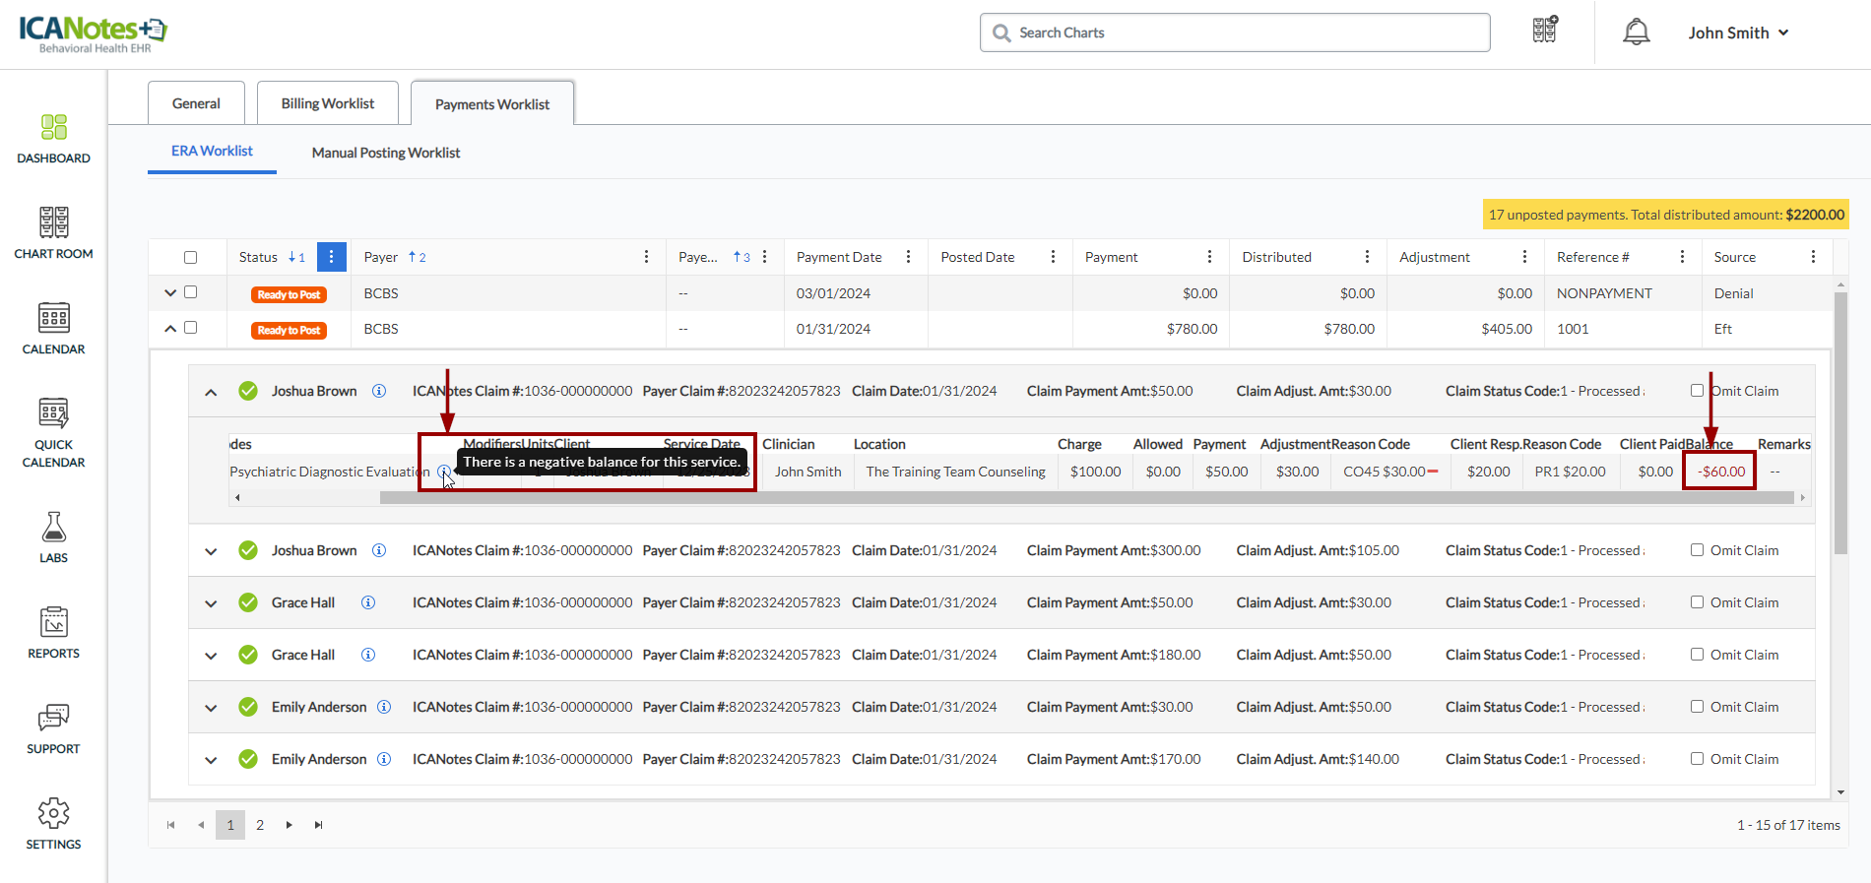Screen dimensions: 1871x883
Task: Open Status column options menu
Action: click(x=331, y=257)
